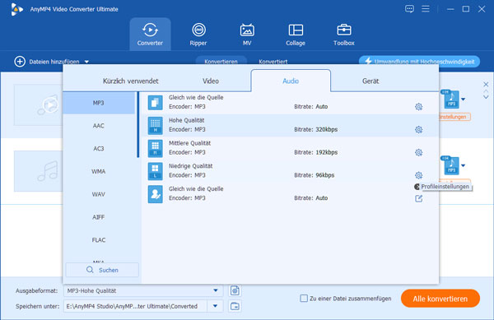Open settings gear for Hohe Qualität profile
The image size is (494, 320).
[x=418, y=130]
